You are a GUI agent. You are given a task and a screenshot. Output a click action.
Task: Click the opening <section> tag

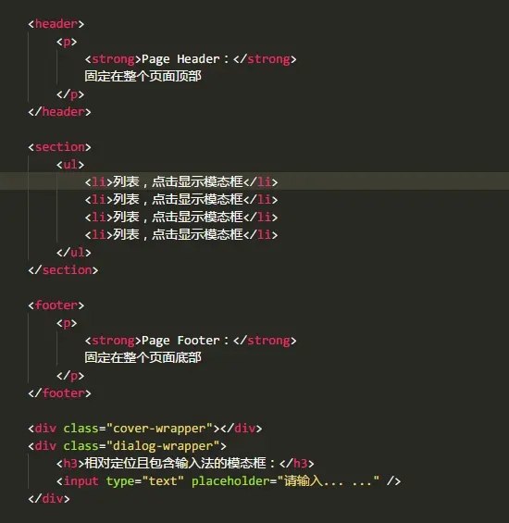click(59, 147)
